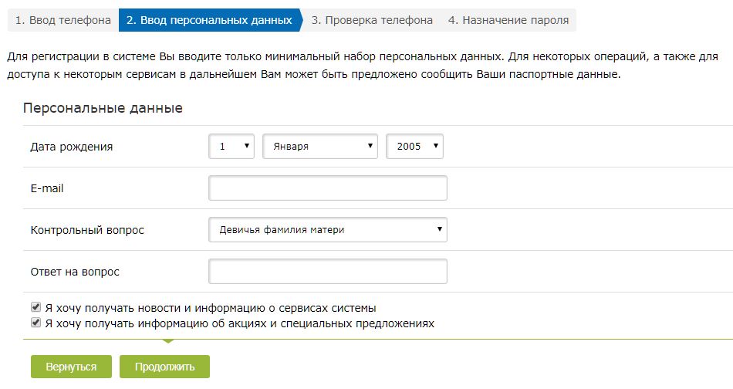Image resolution: width=733 pixels, height=389 pixels.
Task: Select step 2 Ввод персональных данных
Action: (x=209, y=20)
